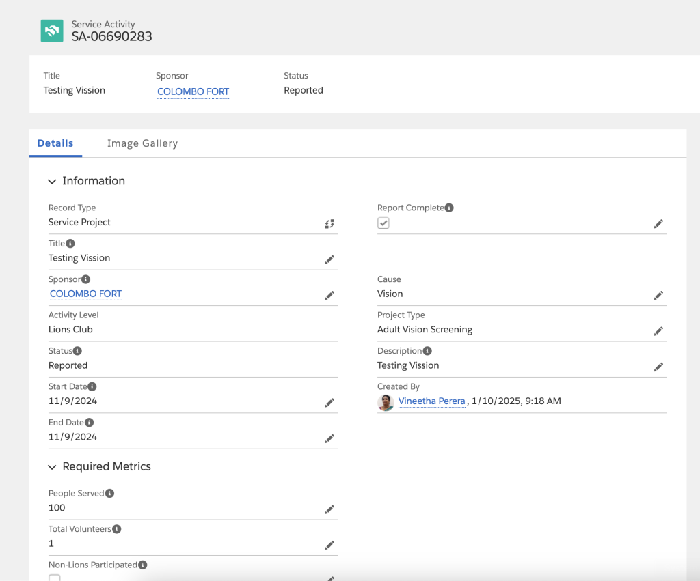Click the header Status value Reported

pos(304,90)
